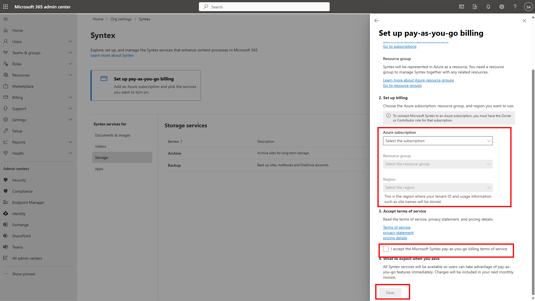Open the Cloud Shell terminal icon
Viewport: 535px width, 301px height.
[461, 6]
